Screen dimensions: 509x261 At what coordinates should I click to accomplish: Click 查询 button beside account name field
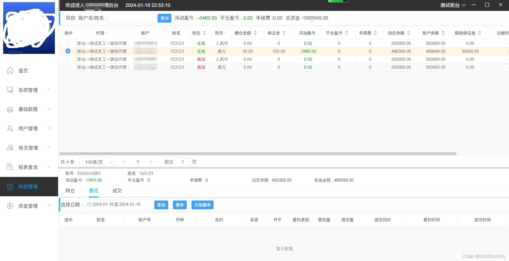164,18
